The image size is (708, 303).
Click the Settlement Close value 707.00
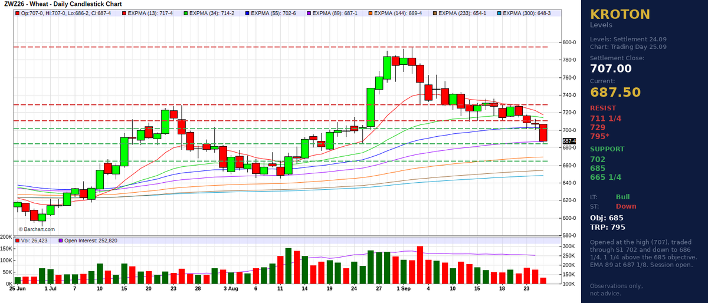[x=611, y=68]
